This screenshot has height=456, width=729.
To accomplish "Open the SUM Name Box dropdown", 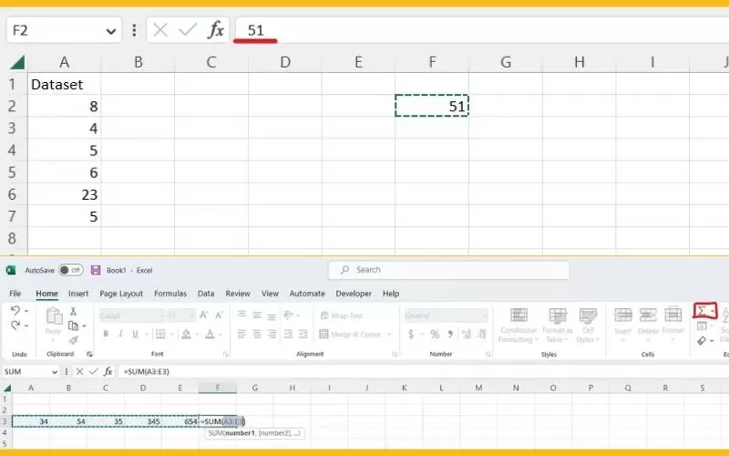I will point(55,372).
